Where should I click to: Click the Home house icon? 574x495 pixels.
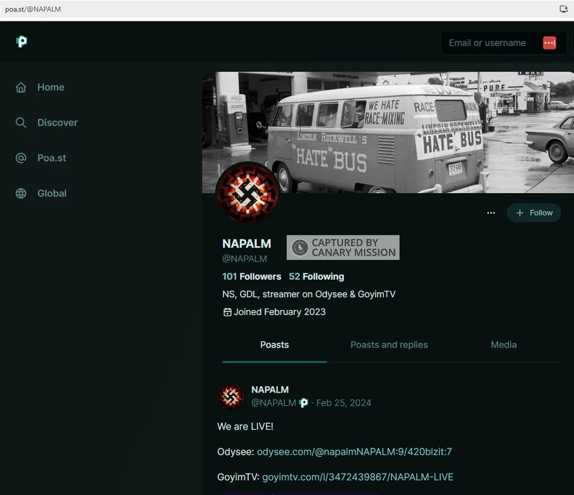coord(21,87)
